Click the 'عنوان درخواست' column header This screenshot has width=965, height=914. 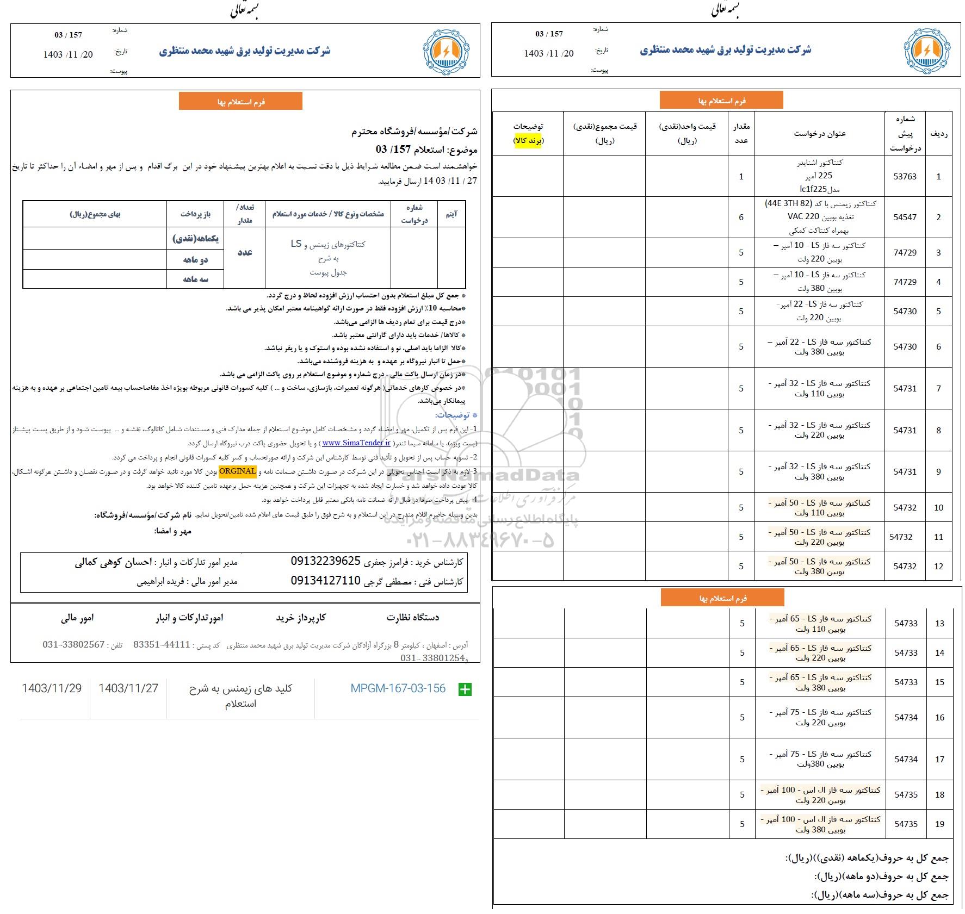[x=820, y=134]
